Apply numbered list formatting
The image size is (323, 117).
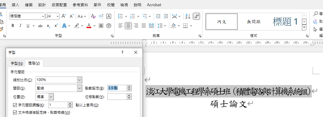click(133, 16)
